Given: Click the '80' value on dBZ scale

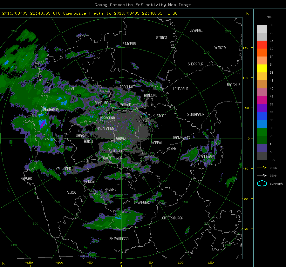Looking at the screenshot, I should 271,25.
